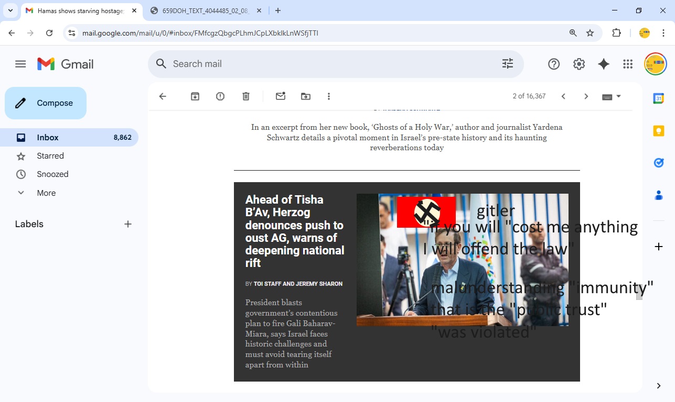Open a new browser tab
The image size is (675, 402).
[x=278, y=10]
